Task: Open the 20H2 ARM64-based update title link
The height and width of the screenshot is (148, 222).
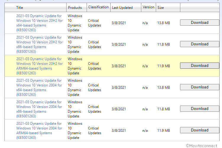Action: pos(39,66)
